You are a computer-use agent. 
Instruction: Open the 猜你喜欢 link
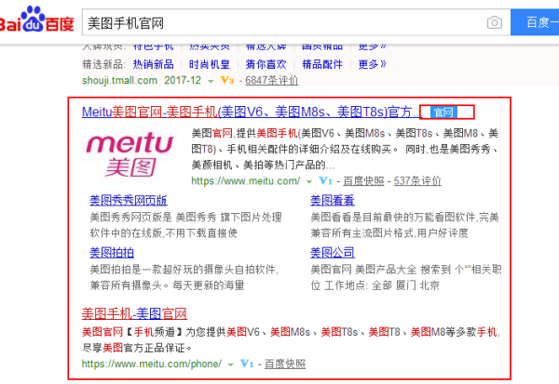(x=266, y=64)
